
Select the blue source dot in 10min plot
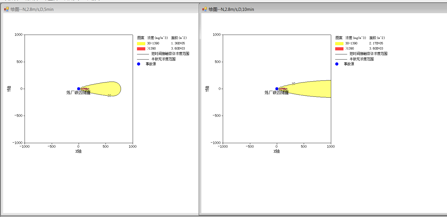coord(277,89)
